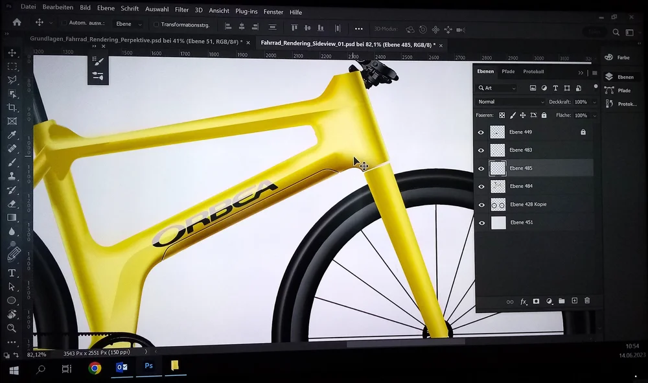Open the Ebene auto-select dropdown
Image resolution: width=648 pixels, height=383 pixels.
128,24
